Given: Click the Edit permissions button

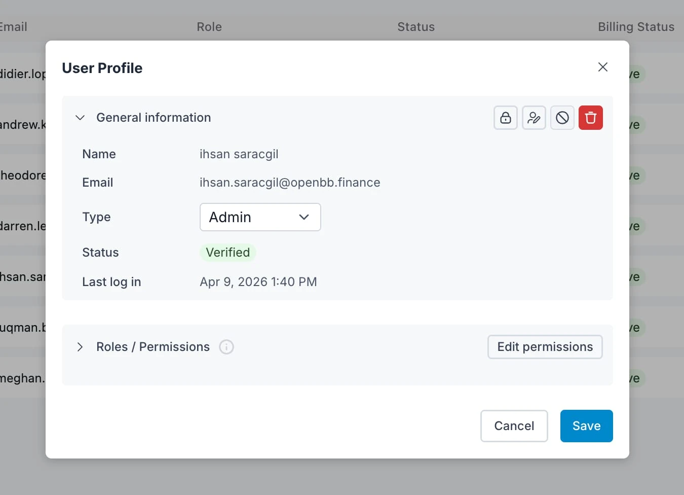Looking at the screenshot, I should click(x=545, y=347).
